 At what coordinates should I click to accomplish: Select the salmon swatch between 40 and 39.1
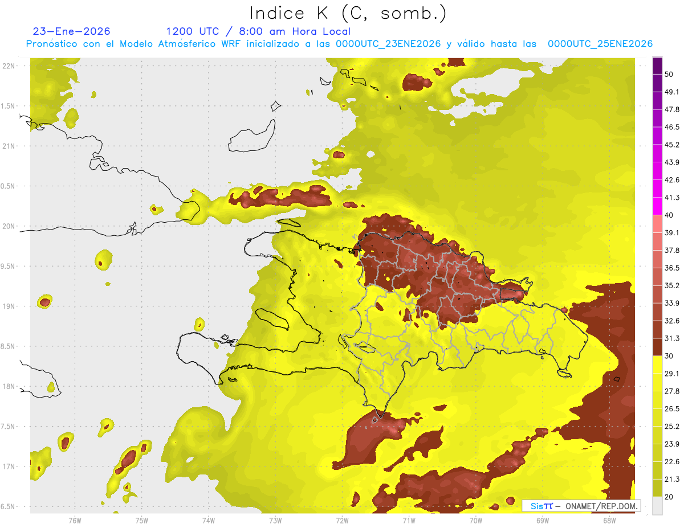click(657, 224)
